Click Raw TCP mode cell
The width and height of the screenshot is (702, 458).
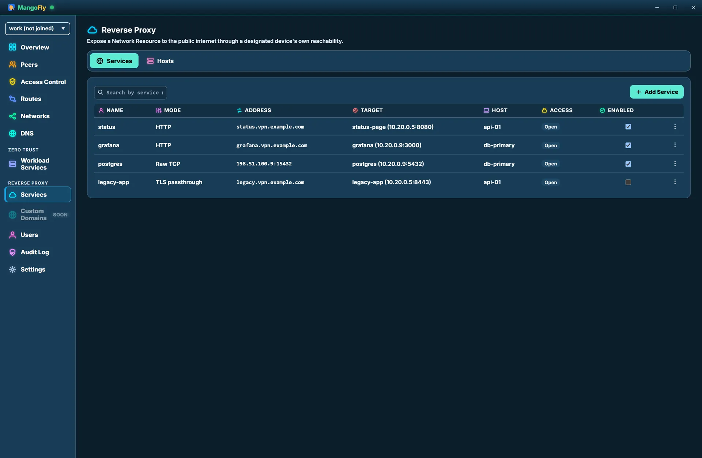168,164
